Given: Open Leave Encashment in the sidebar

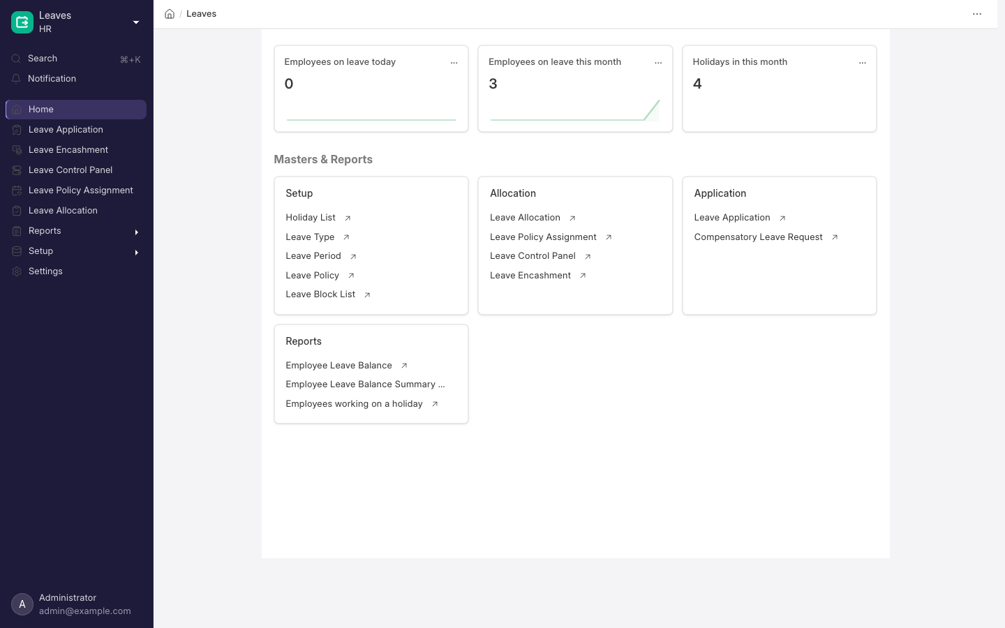Looking at the screenshot, I should tap(76, 150).
